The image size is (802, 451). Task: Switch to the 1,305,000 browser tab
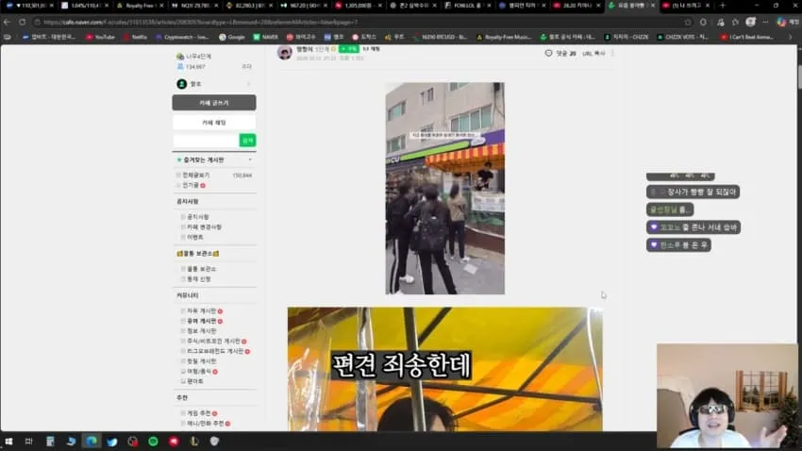(359, 5)
